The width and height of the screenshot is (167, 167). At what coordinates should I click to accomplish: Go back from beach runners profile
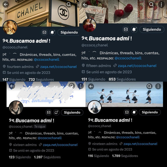point(91,86)
